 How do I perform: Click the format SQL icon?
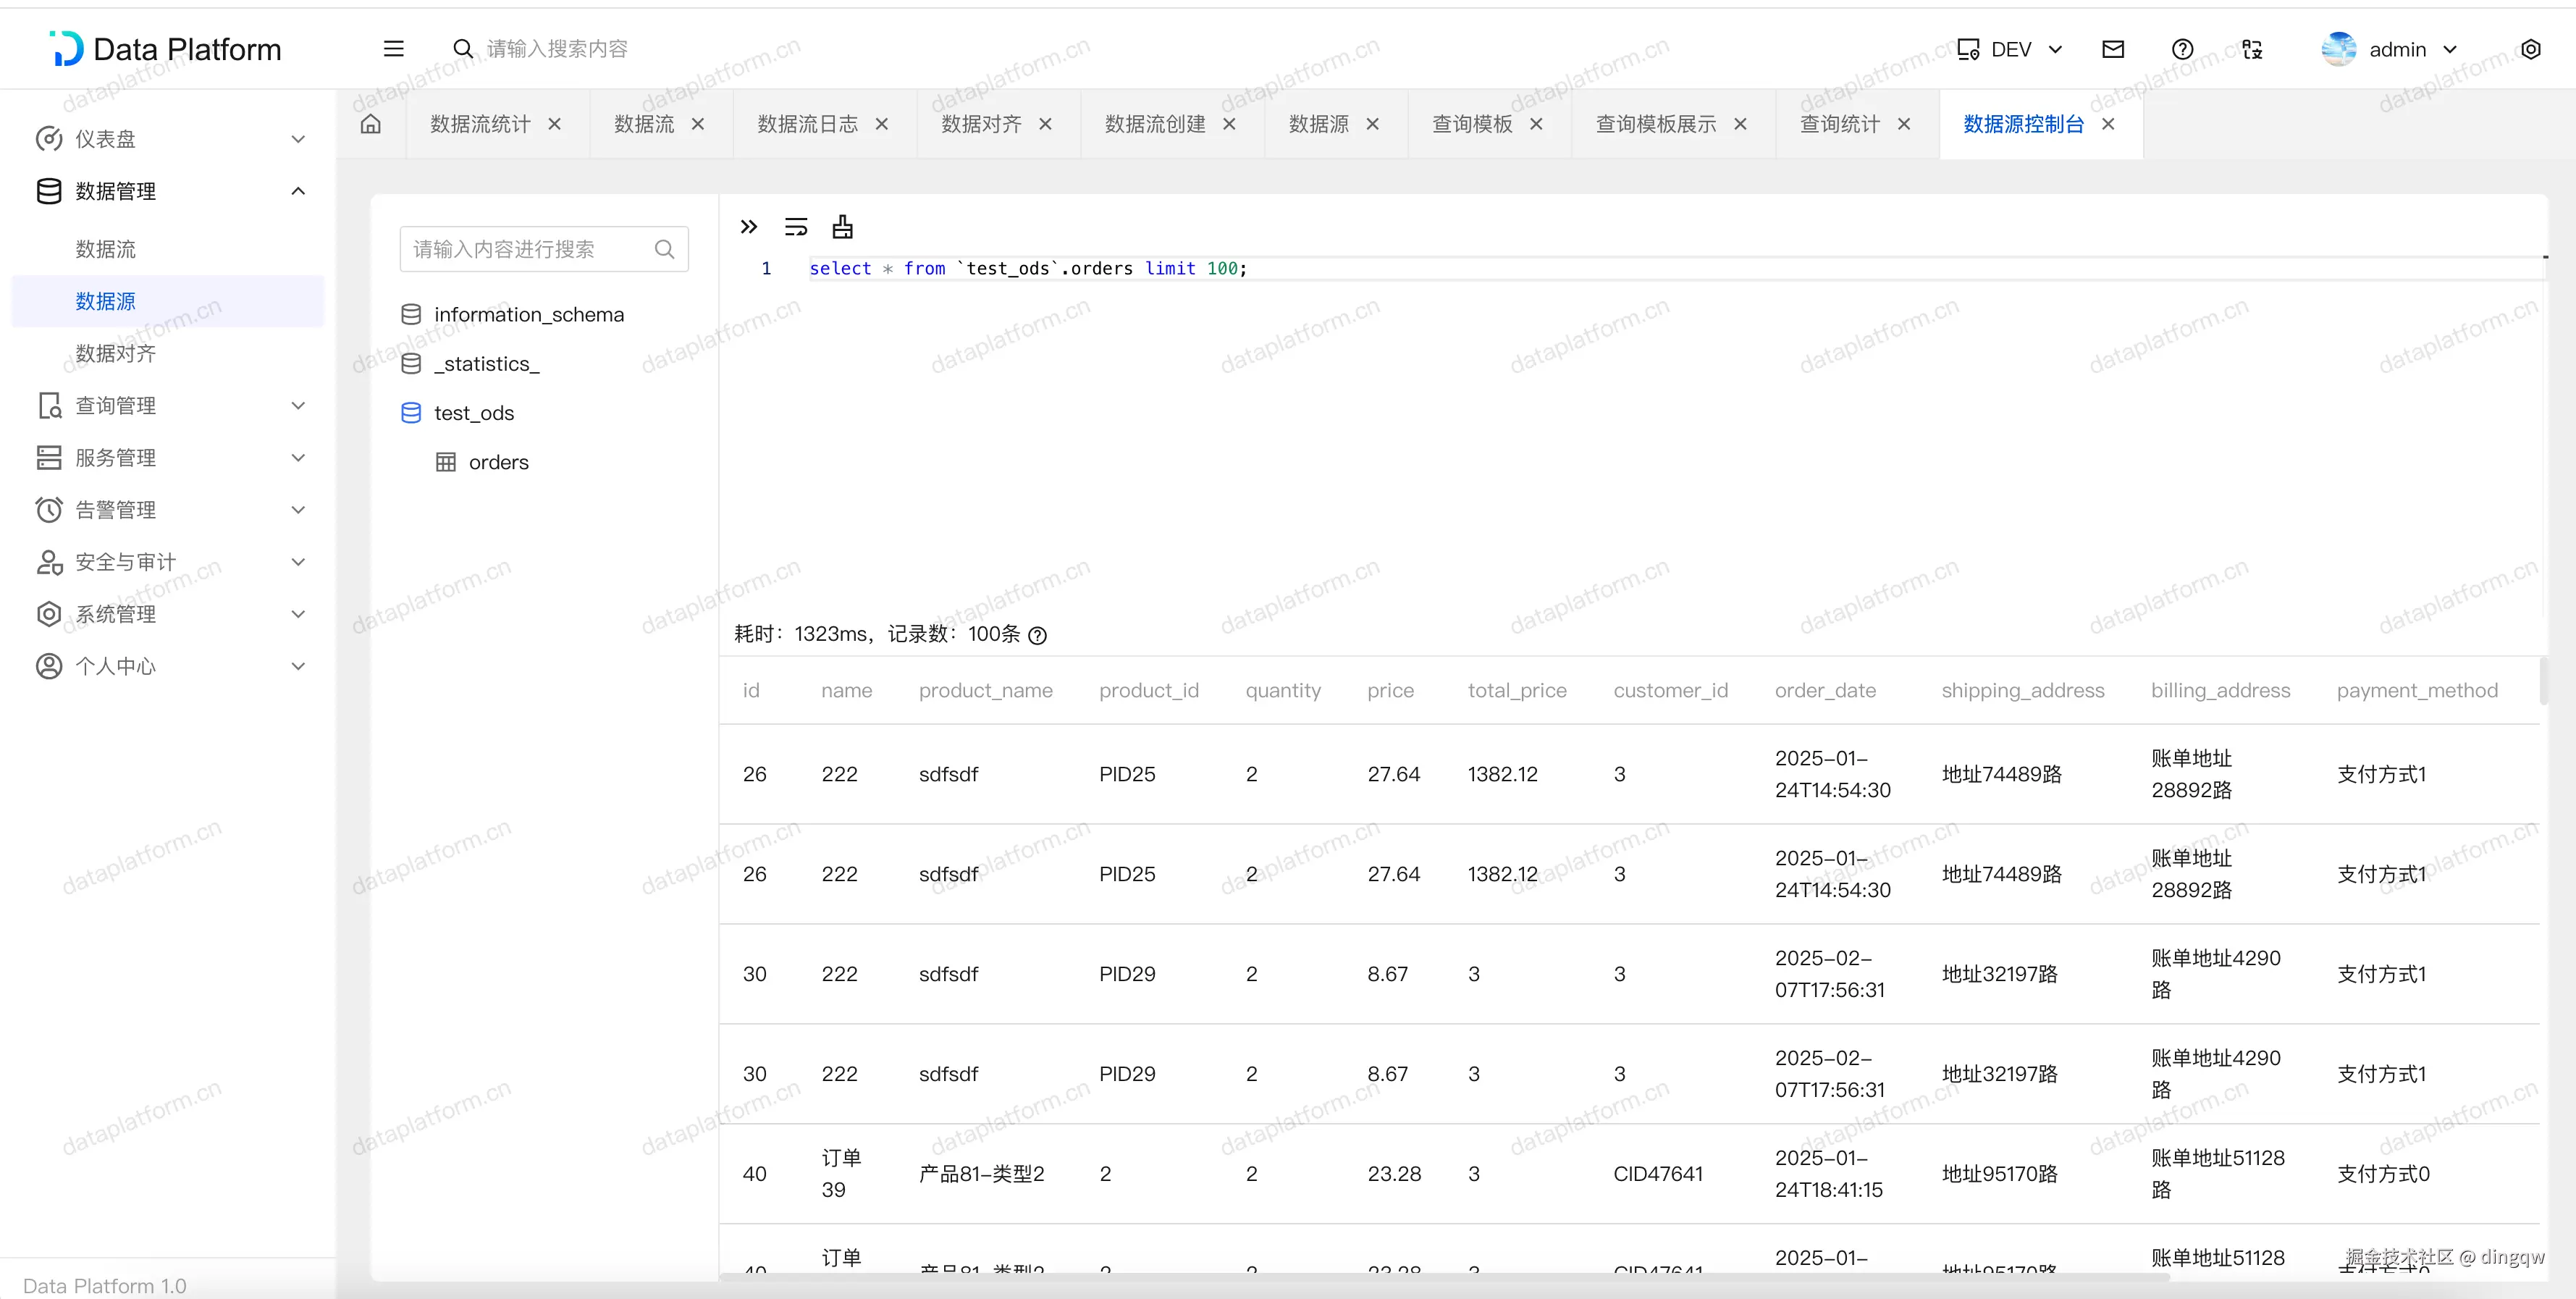796,227
